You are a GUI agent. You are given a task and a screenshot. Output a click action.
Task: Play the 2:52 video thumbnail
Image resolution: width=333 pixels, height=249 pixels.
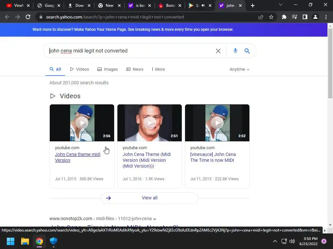pyautogui.click(x=217, y=123)
